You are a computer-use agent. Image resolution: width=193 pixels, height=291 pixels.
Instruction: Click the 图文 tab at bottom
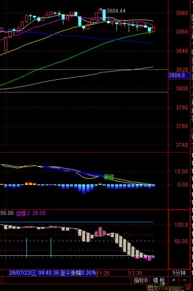(x=153, y=288)
